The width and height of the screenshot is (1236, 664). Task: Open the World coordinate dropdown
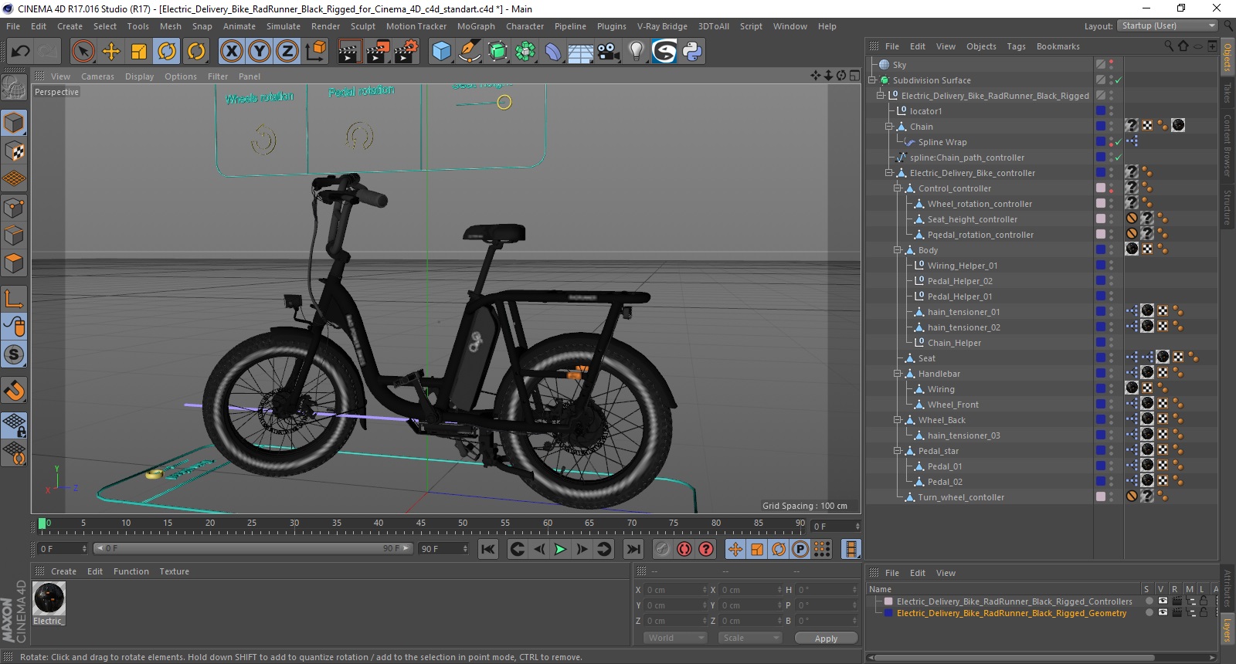coord(675,638)
